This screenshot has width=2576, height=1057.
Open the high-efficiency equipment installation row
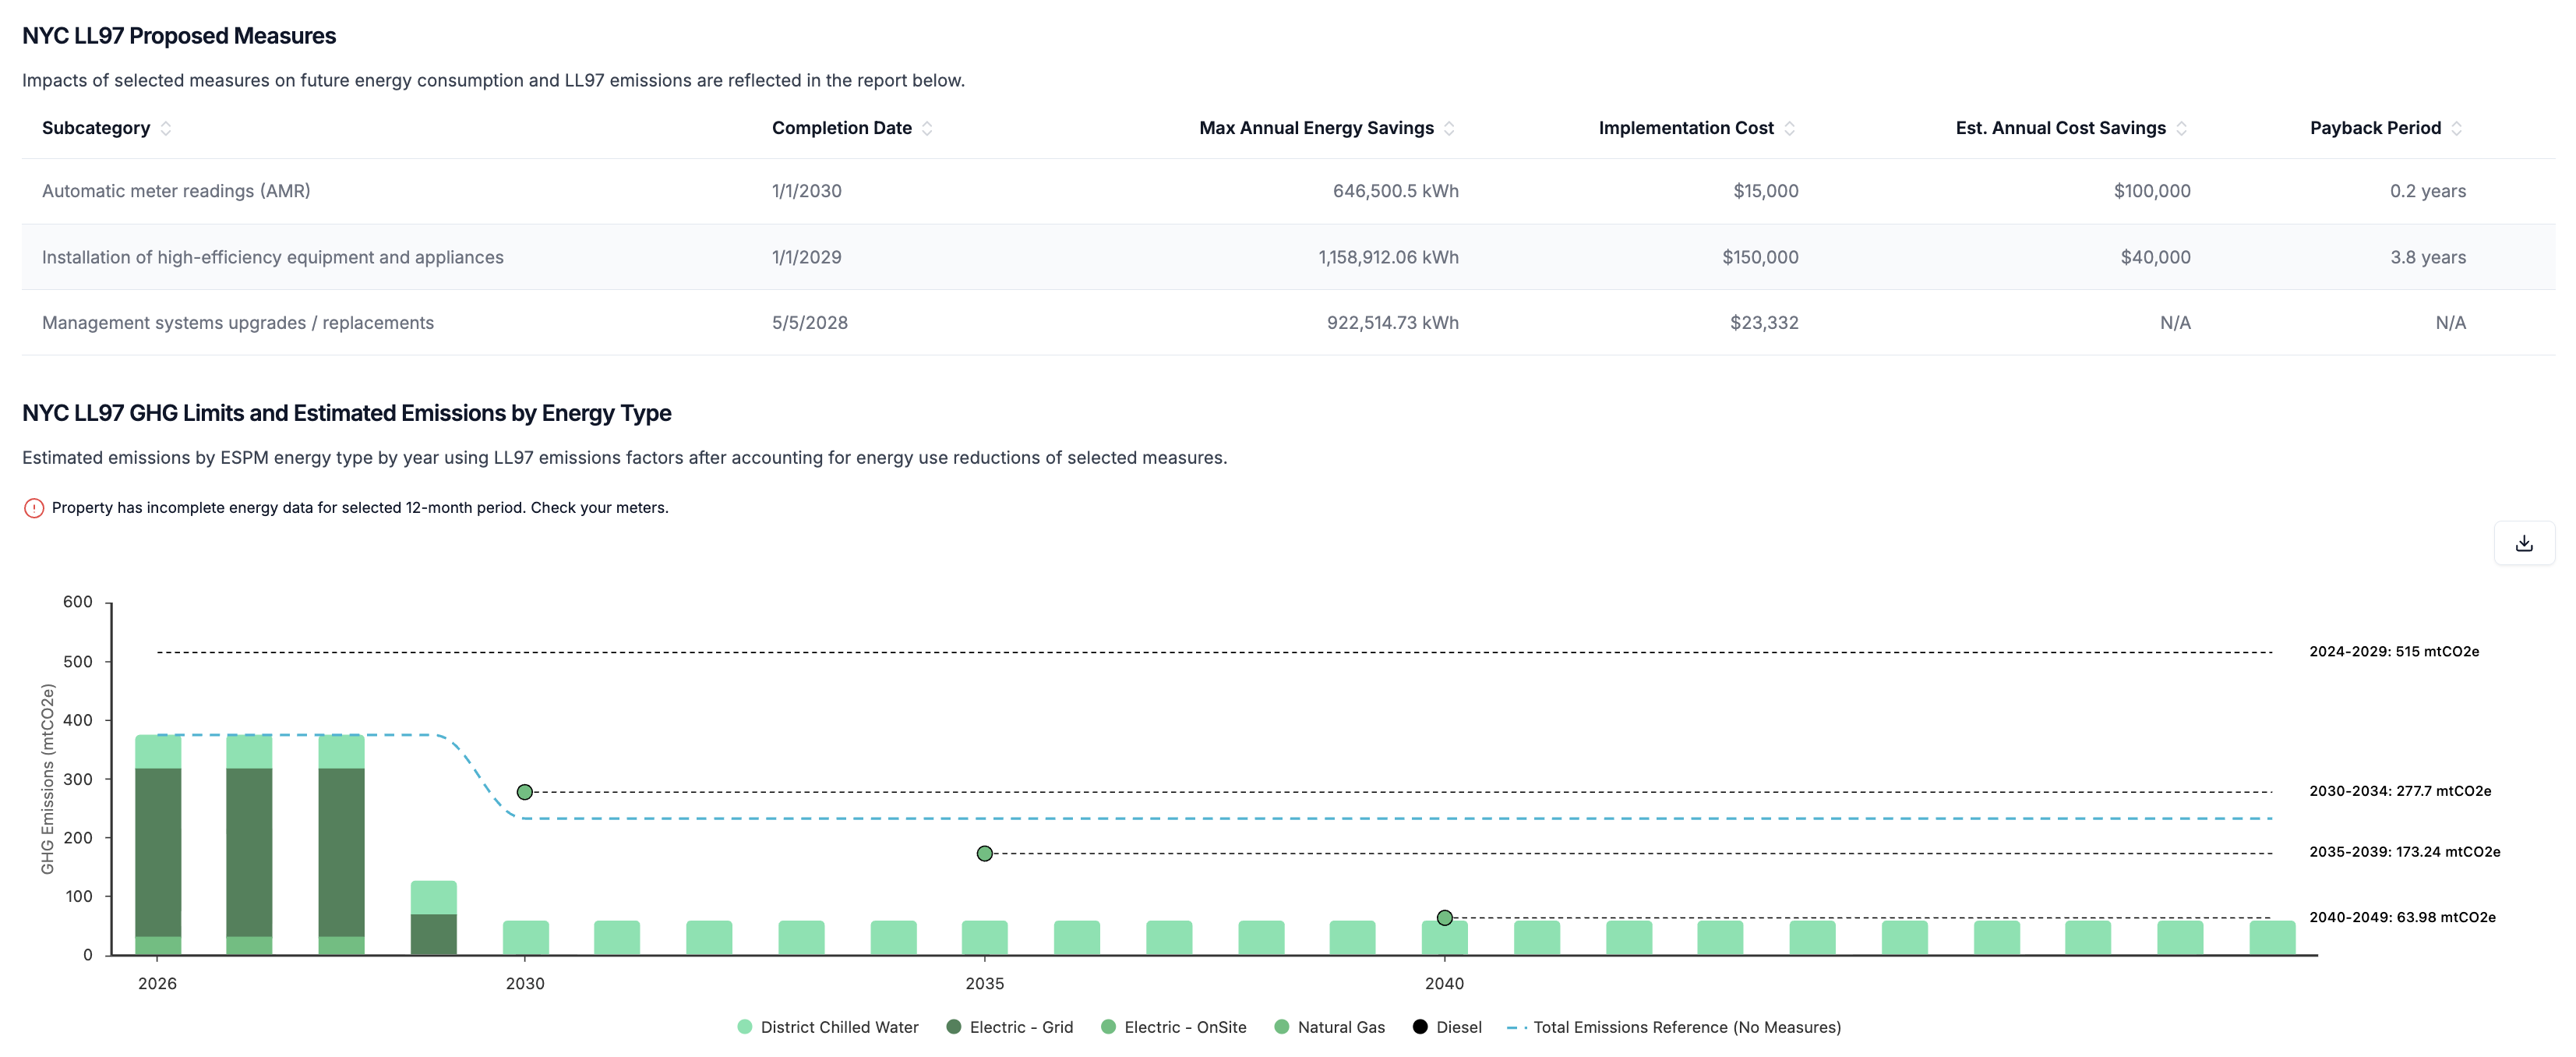pyautogui.click(x=273, y=257)
